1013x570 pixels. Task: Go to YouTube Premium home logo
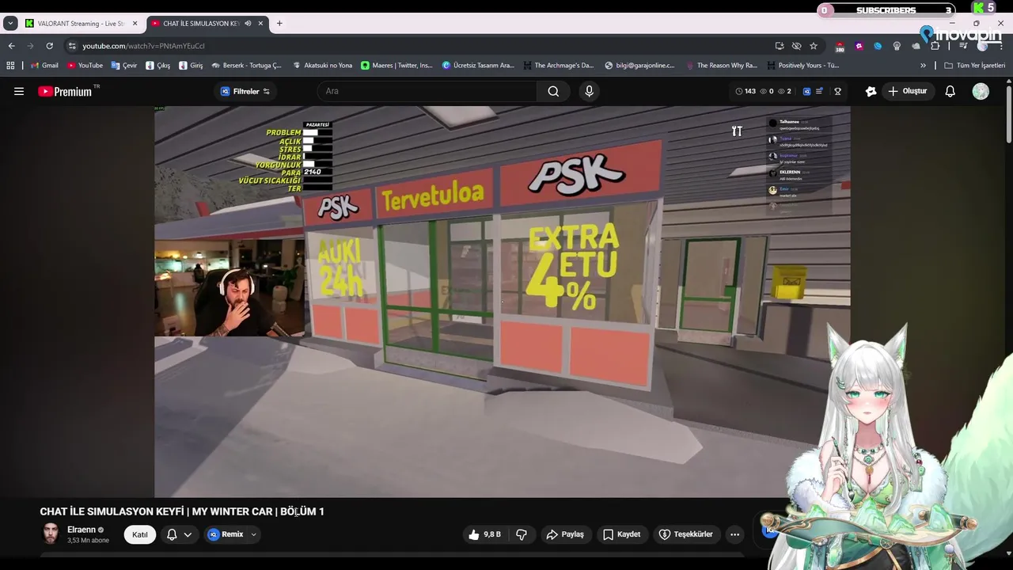(65, 91)
